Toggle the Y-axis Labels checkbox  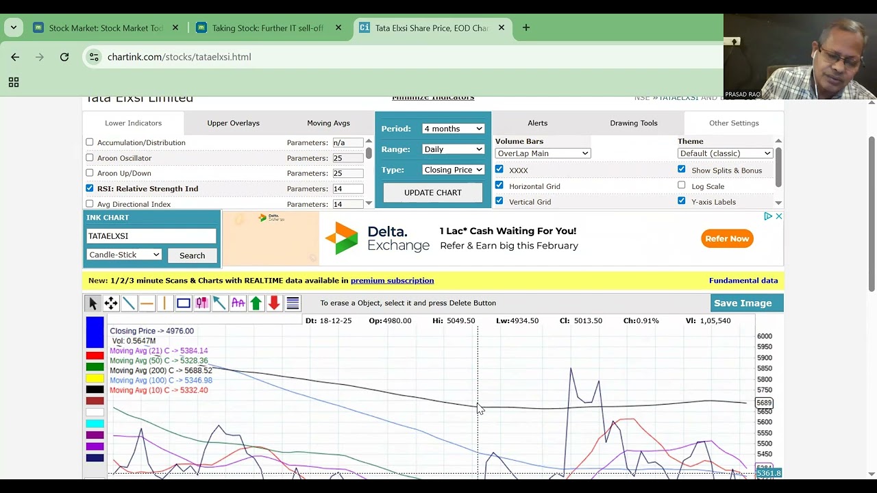[682, 201]
